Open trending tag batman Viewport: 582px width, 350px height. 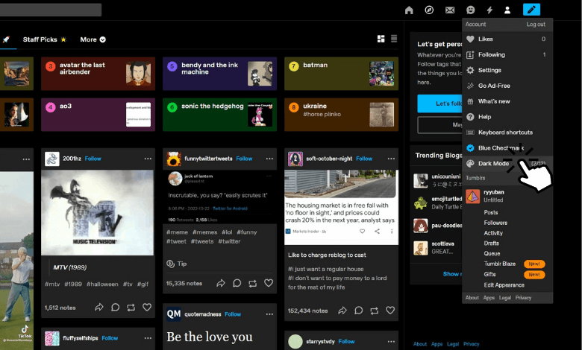pyautogui.click(x=342, y=73)
